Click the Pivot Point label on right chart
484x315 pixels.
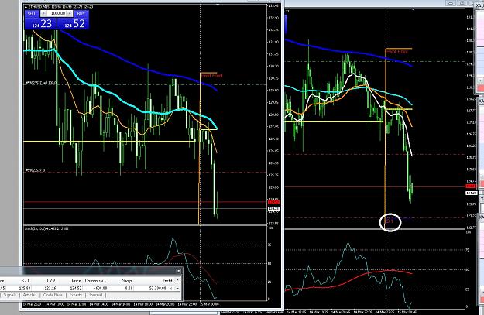(397, 52)
